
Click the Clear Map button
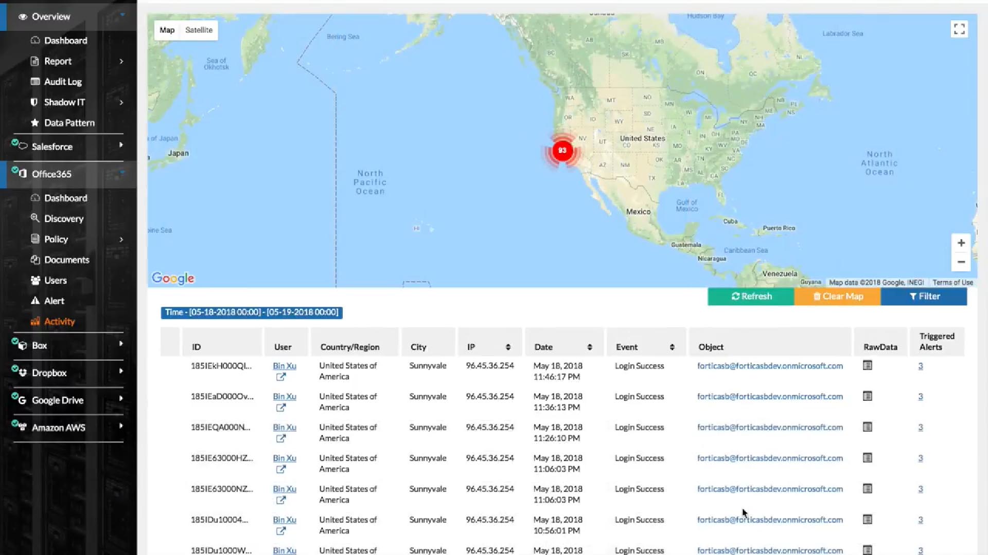[837, 297]
